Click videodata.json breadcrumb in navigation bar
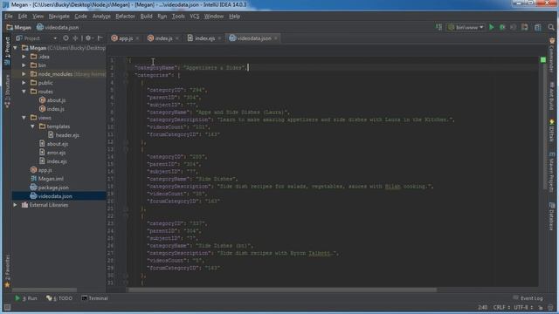Image resolution: width=559 pixels, height=314 pixels. [x=58, y=27]
